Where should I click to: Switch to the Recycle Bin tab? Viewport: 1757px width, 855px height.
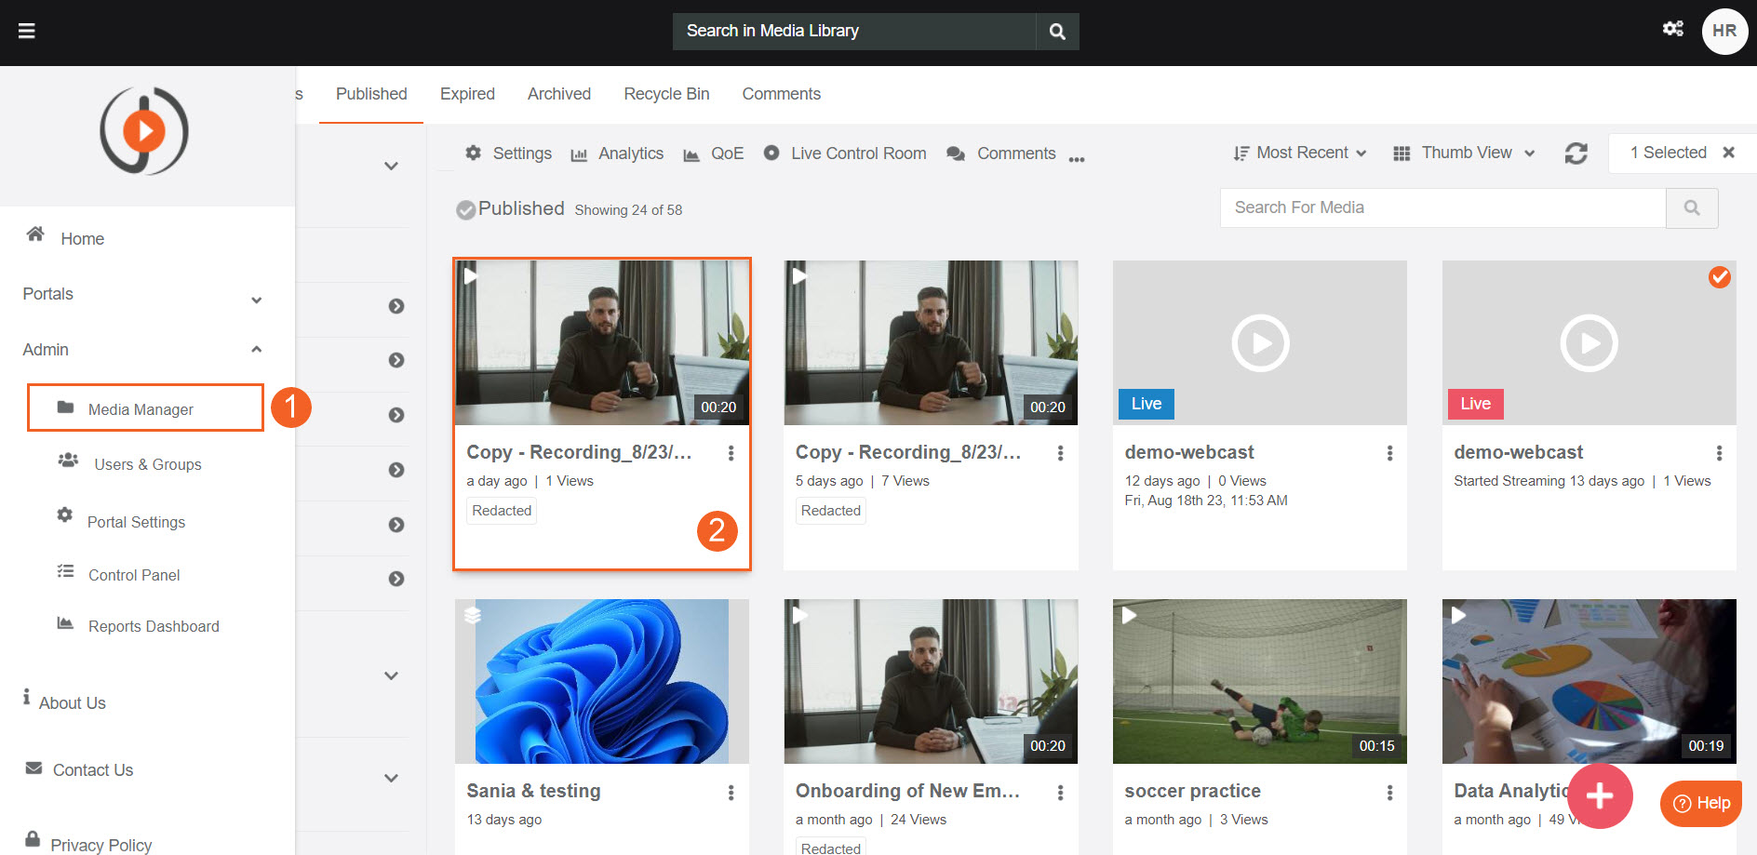[666, 94]
